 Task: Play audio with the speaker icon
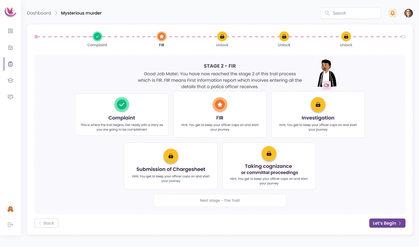tap(327, 85)
